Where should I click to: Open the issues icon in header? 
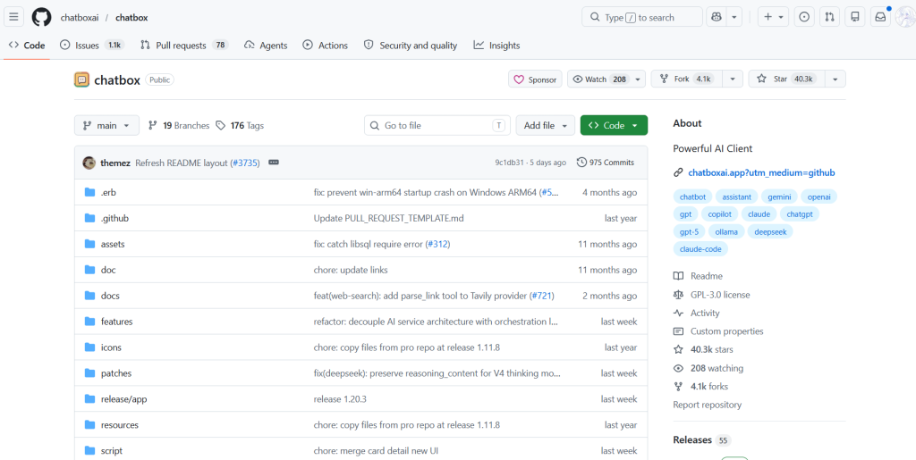click(804, 17)
